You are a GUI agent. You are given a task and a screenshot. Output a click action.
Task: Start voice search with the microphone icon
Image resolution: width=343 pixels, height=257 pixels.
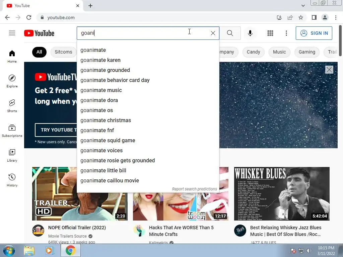pos(250,33)
